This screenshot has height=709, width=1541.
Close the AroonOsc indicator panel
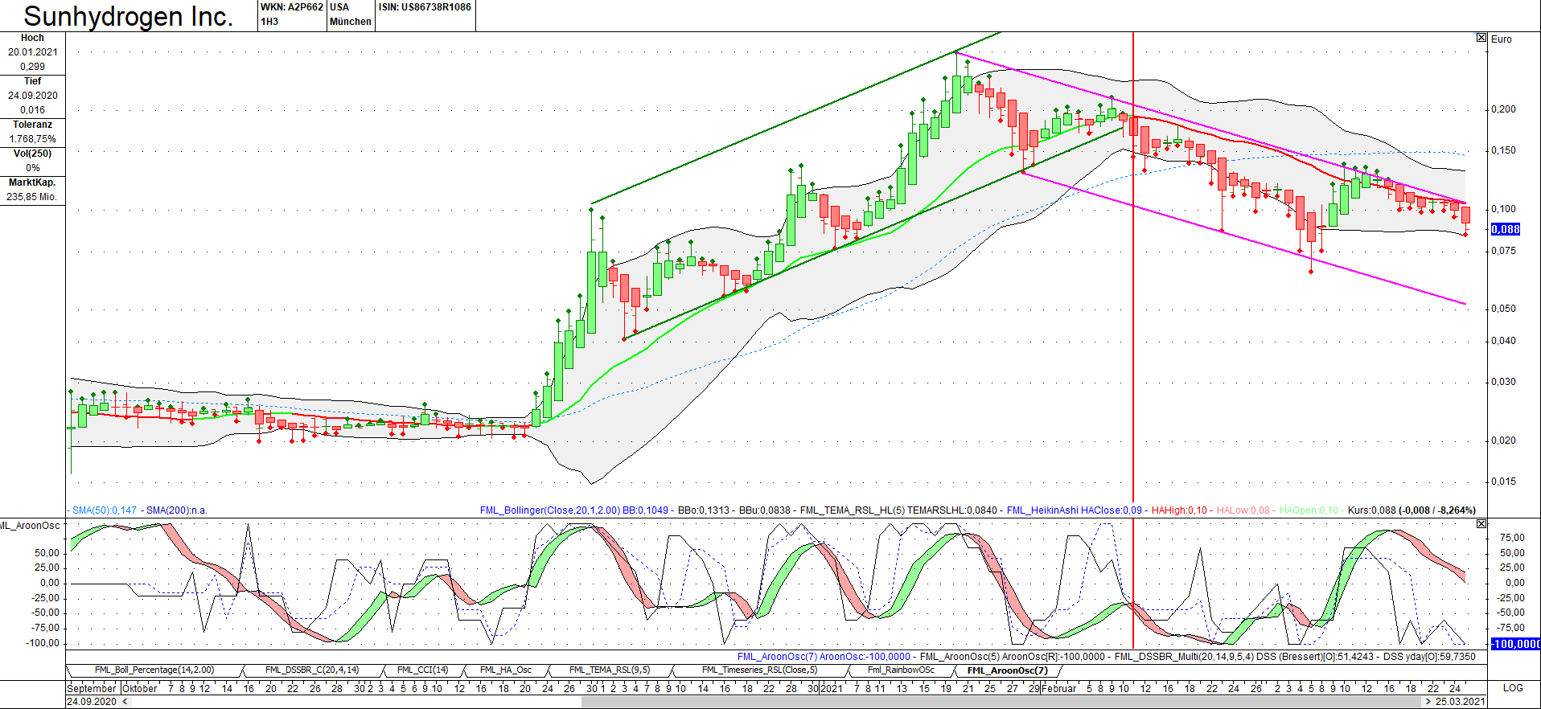[x=1481, y=524]
